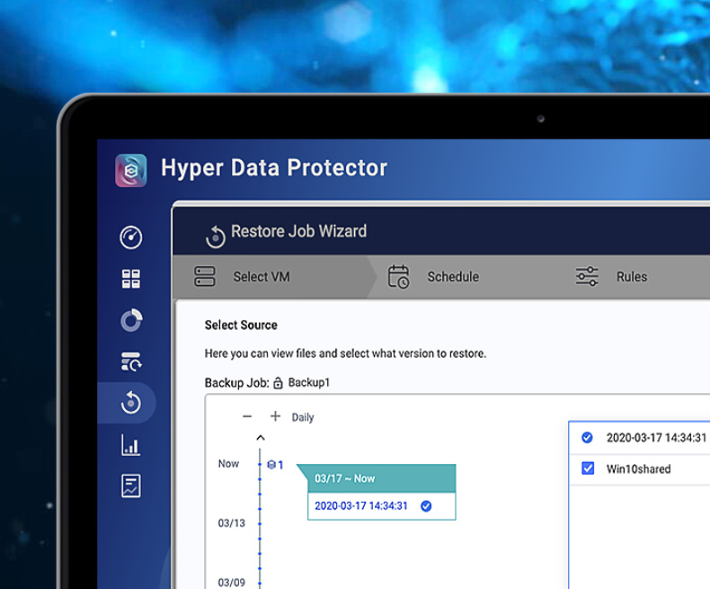Toggle checkmark on timeline entry 2020-03-17 14:34:31
710x589 pixels.
click(426, 506)
